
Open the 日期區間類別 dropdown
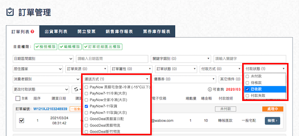(x=43, y=59)
